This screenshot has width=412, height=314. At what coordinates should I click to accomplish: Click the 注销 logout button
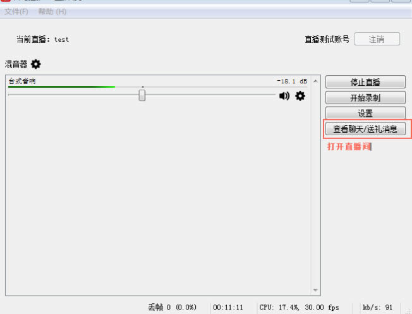tap(377, 39)
